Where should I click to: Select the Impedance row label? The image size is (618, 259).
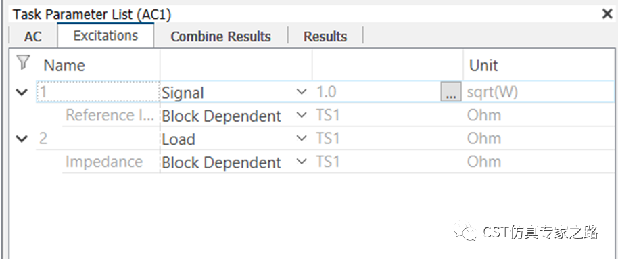click(x=104, y=162)
